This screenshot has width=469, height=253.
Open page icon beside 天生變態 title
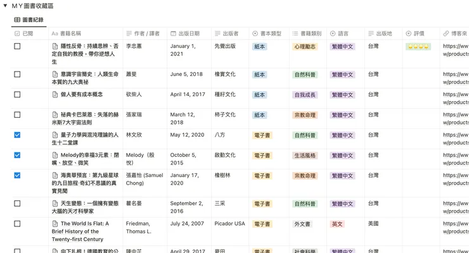(x=55, y=204)
